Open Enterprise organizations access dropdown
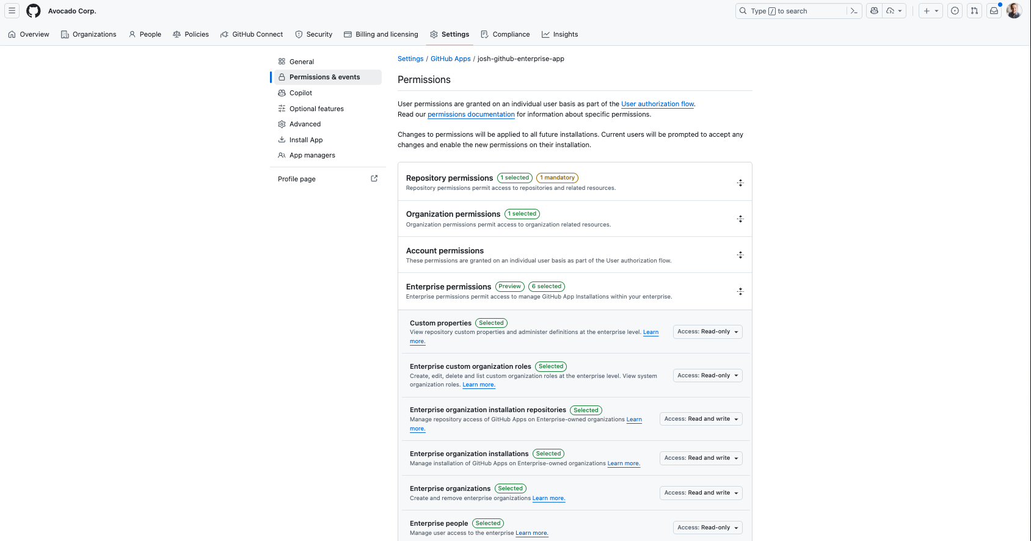Viewport: 1031px width, 541px height. pos(701,493)
